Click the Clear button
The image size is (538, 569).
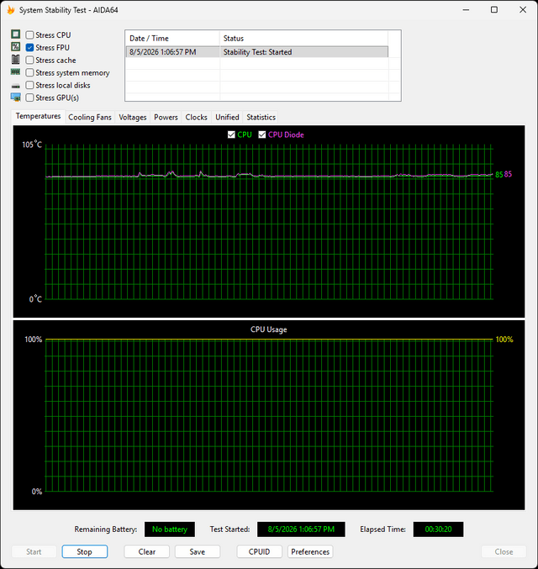point(146,551)
